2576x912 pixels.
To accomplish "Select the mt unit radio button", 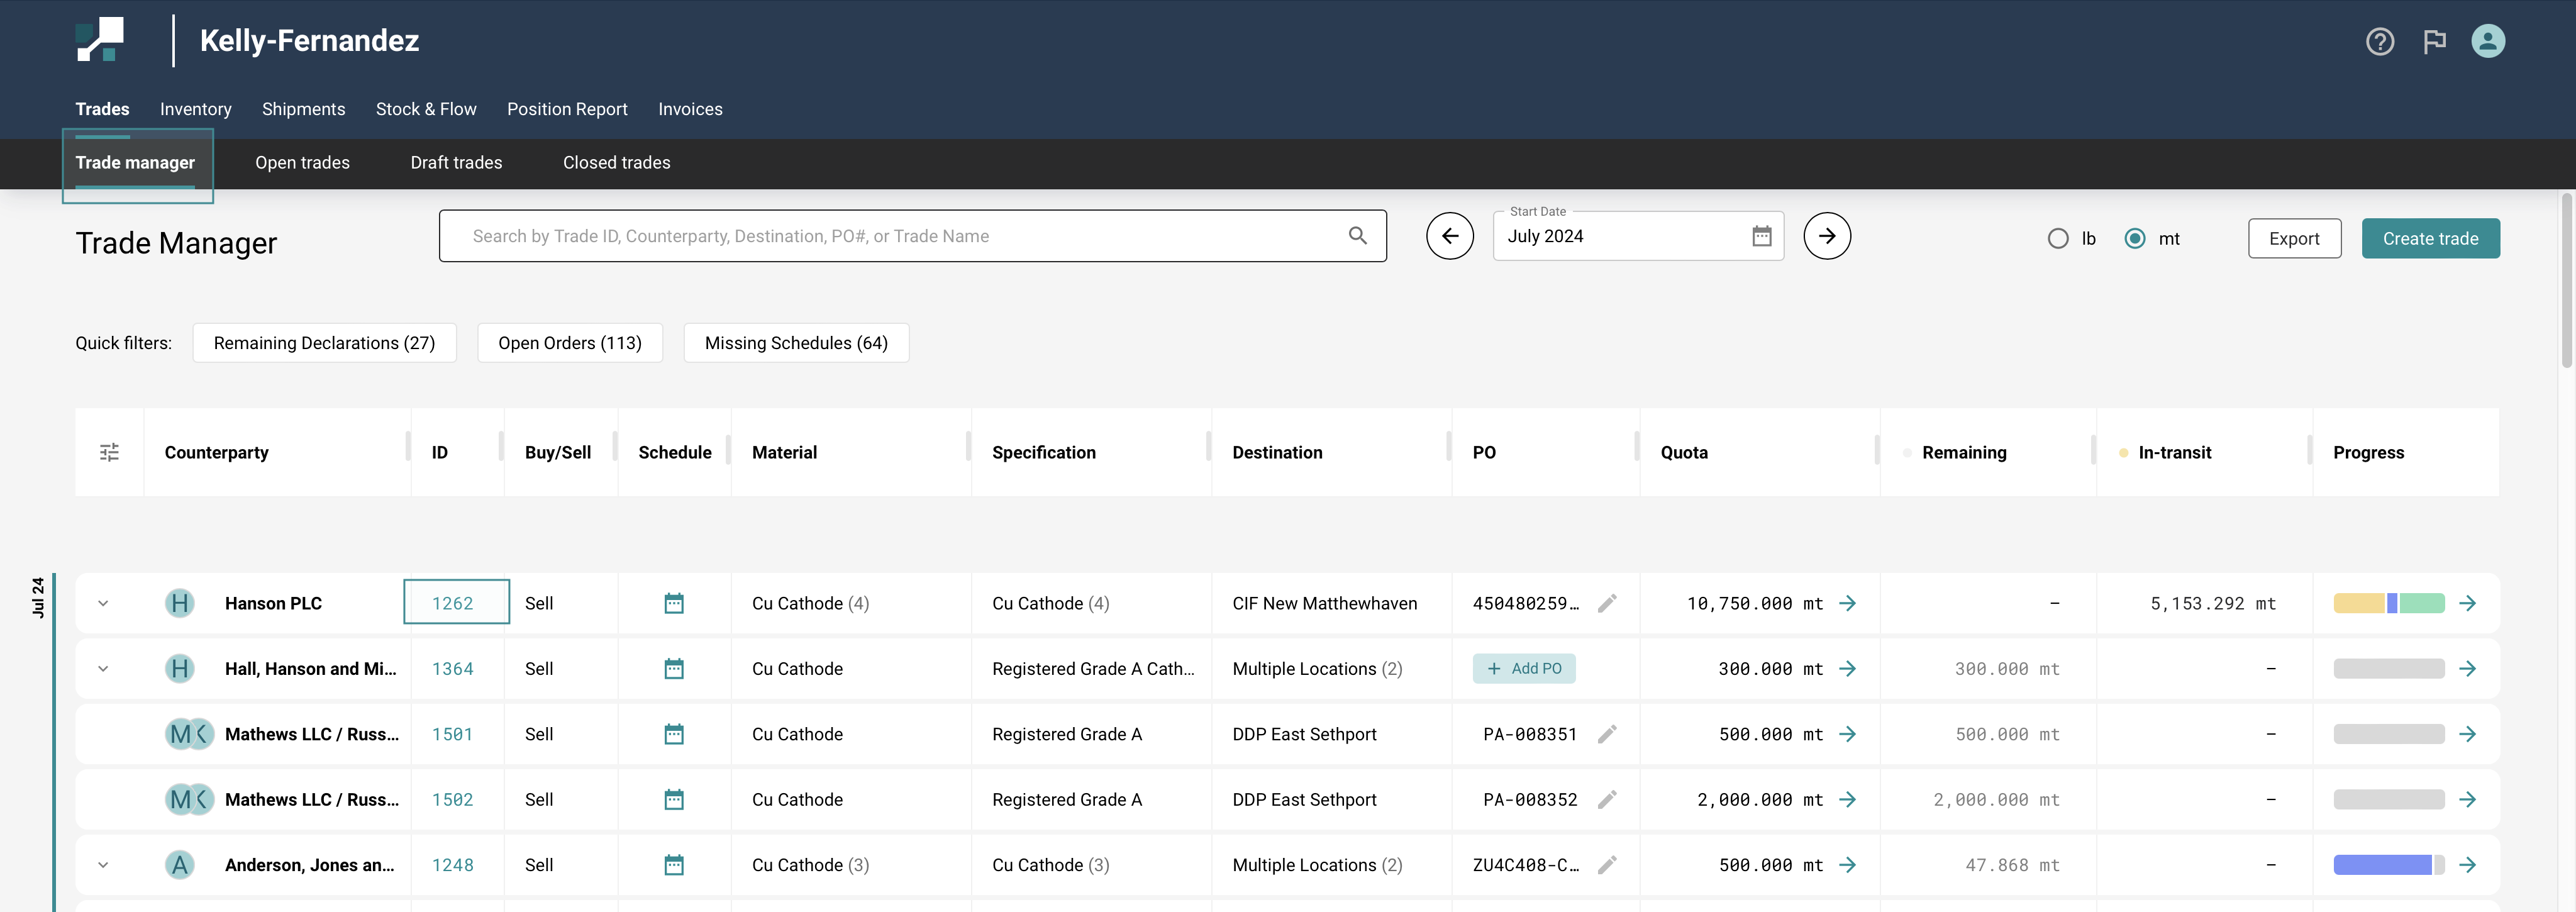I will (x=2134, y=239).
